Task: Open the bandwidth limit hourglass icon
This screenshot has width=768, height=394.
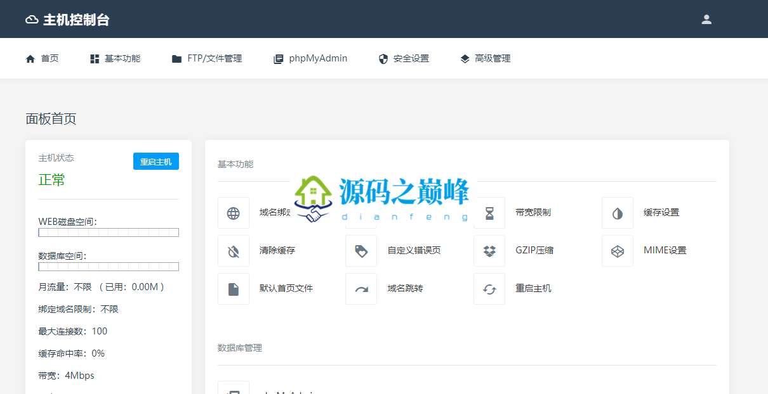Action: pos(489,213)
